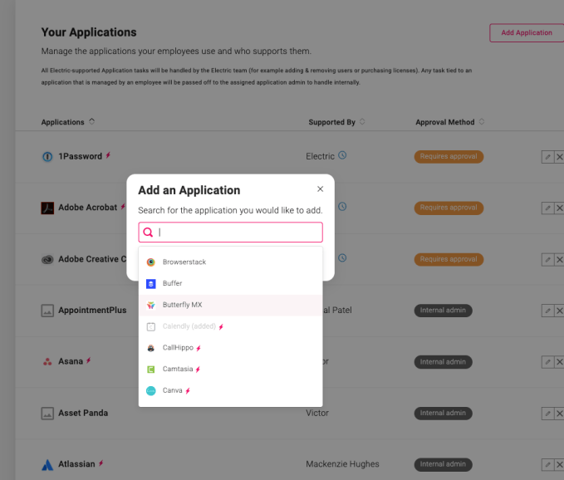Click the pencil icon for Atlassian
564x480 pixels.
(547, 465)
